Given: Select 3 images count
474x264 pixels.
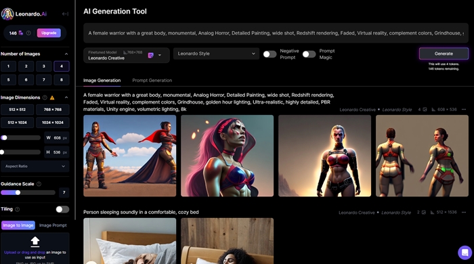Looking at the screenshot, I should 44,66.
